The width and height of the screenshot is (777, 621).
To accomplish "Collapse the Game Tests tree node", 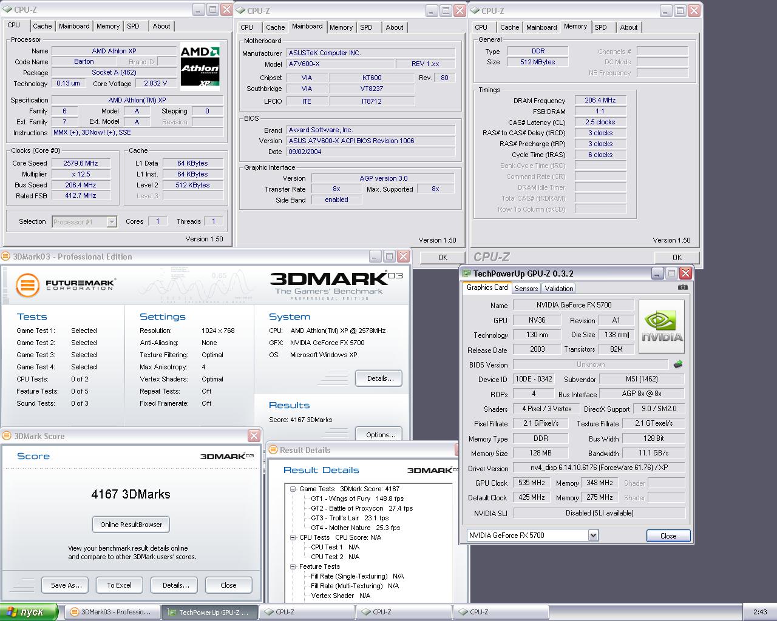I will 293,489.
